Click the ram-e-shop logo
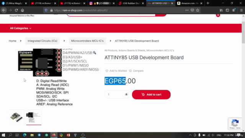Image resolution: width=245 pixels, height=138 pixels. click(22, 15)
